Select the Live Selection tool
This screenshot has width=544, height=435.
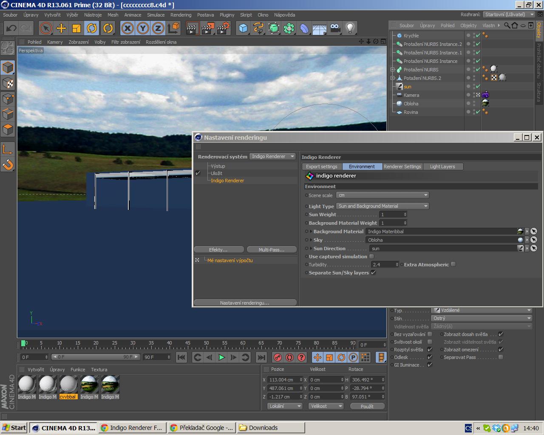click(x=45, y=28)
